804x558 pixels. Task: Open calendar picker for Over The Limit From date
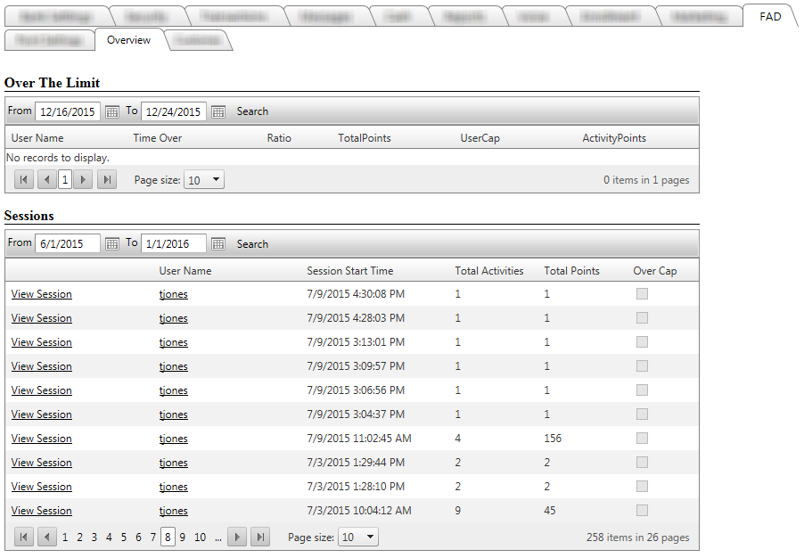tap(112, 112)
